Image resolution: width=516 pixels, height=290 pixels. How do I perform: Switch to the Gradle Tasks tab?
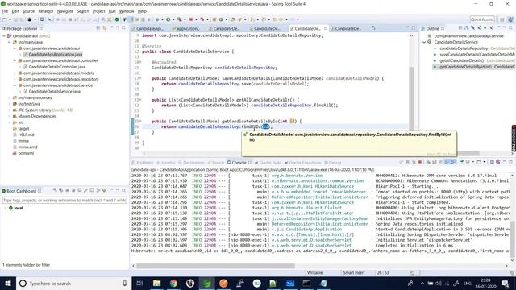point(268,163)
